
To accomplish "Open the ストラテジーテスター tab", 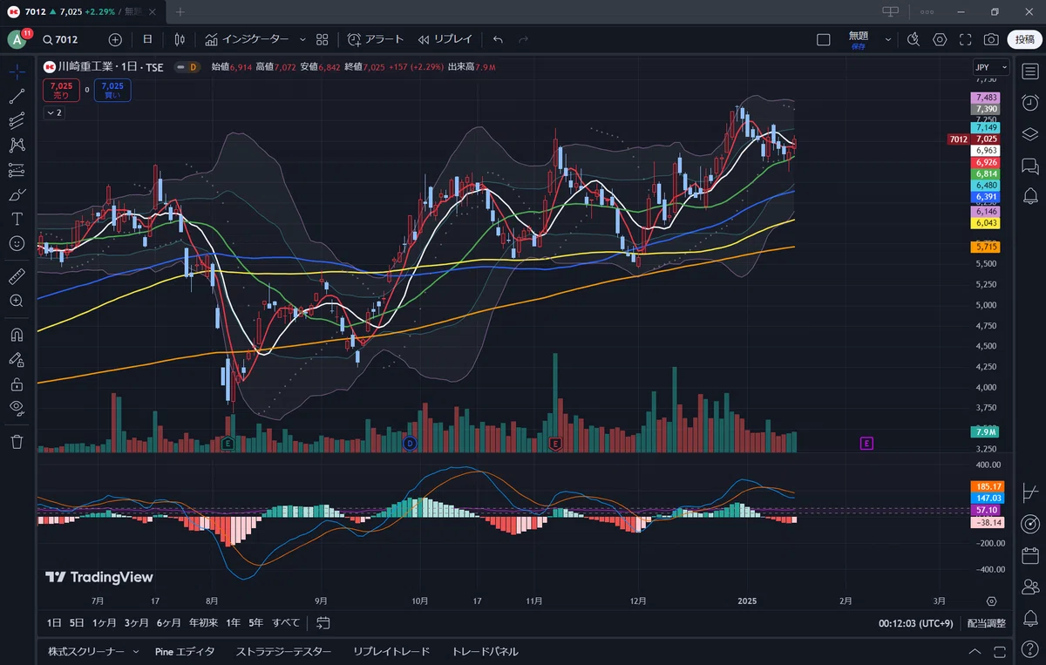I will coord(283,651).
